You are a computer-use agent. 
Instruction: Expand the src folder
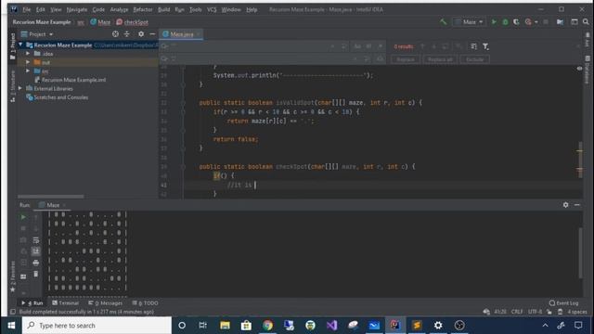(x=28, y=71)
